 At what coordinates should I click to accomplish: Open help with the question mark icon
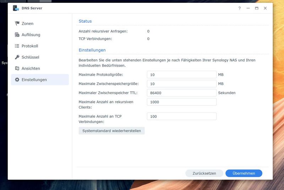pyautogui.click(x=239, y=8)
